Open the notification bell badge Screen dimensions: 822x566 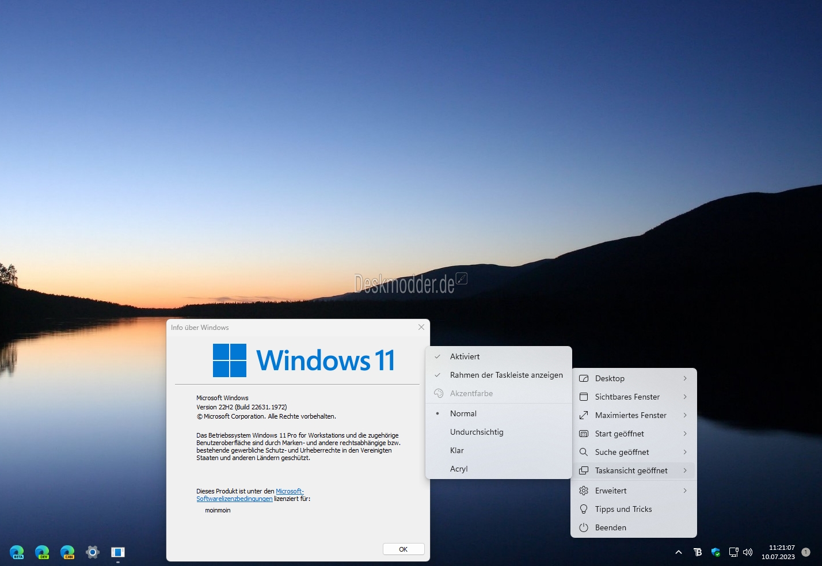point(805,552)
